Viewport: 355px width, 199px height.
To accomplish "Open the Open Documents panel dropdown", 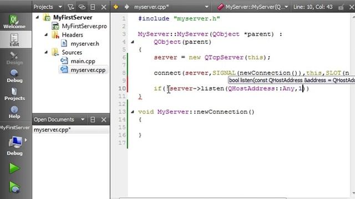I will pyautogui.click(x=83, y=119).
